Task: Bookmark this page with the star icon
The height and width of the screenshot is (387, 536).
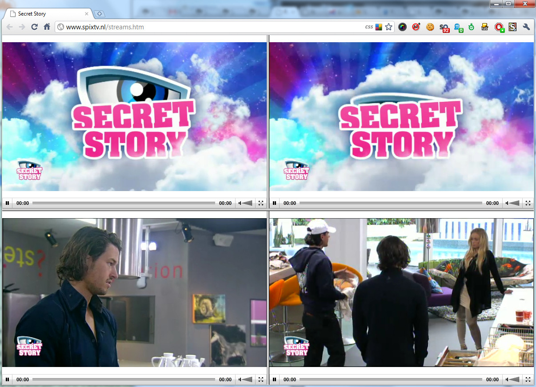Action: tap(389, 27)
